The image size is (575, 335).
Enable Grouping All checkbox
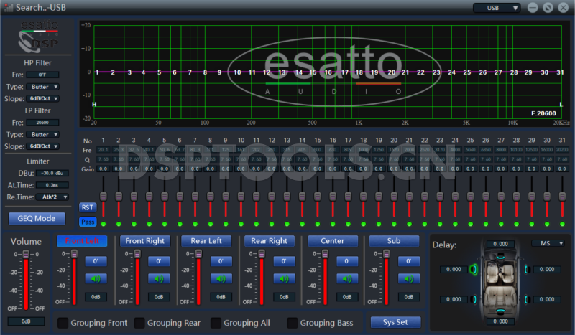click(x=216, y=323)
